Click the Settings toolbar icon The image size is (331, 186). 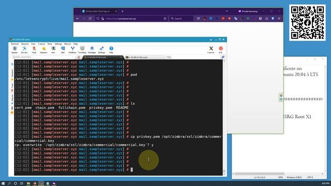(101, 50)
